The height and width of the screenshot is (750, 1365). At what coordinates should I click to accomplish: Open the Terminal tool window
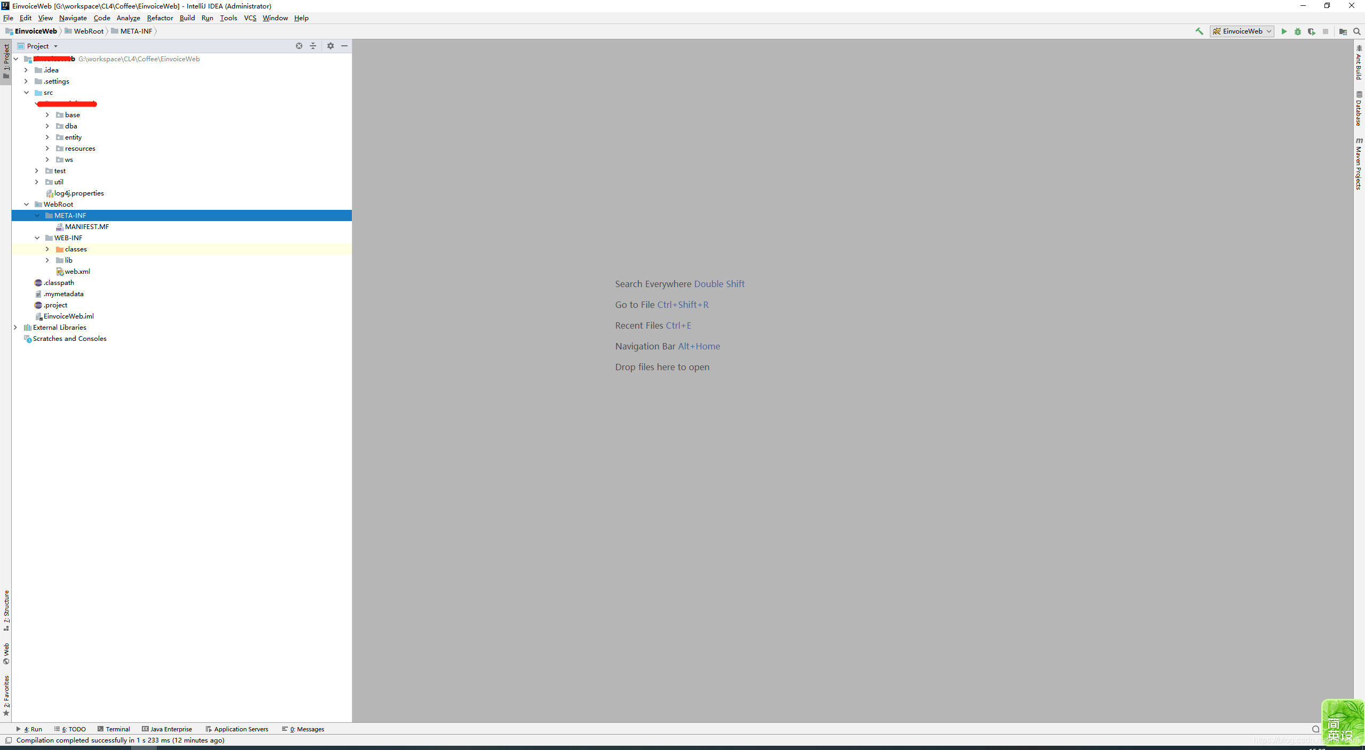[114, 729]
